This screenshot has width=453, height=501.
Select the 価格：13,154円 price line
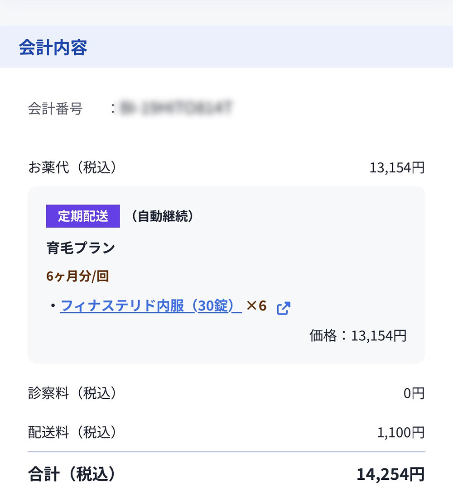[x=358, y=335]
